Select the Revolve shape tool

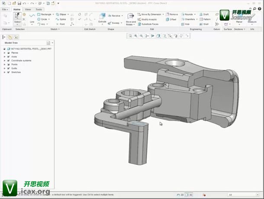point(115,16)
